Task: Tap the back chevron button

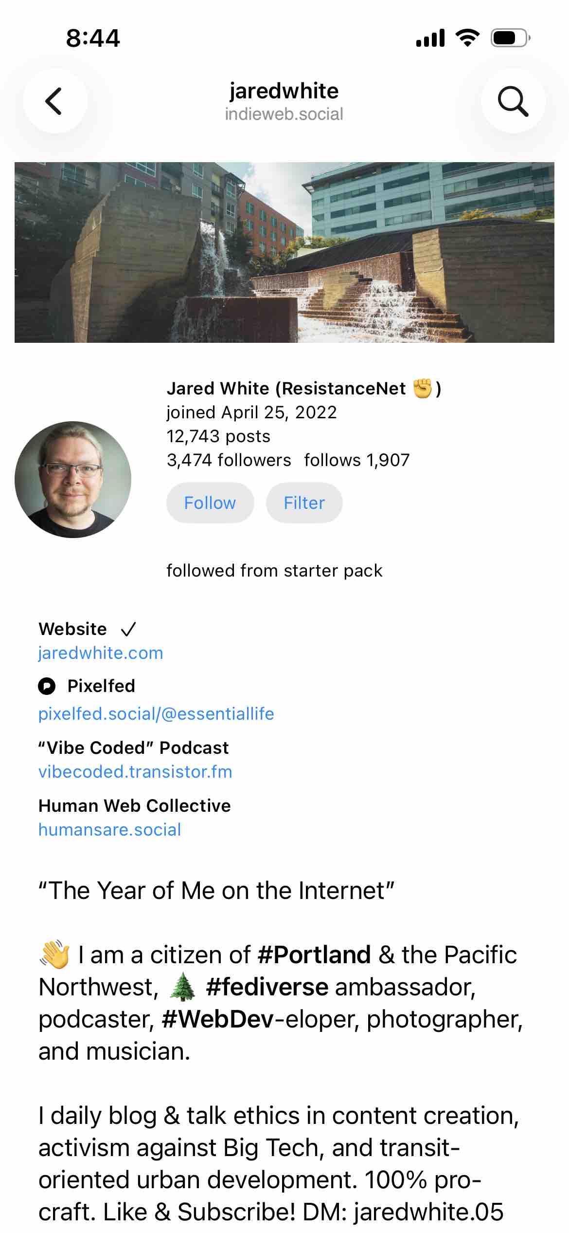Action: 54,101
